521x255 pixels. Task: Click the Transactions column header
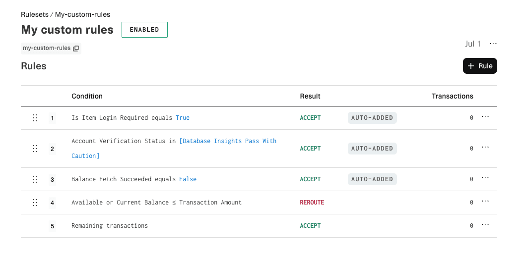(x=452, y=96)
